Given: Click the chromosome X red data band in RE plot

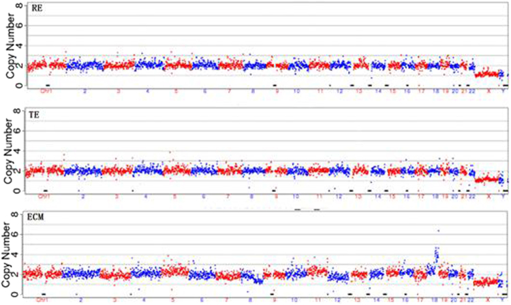Looking at the screenshot, I should point(487,74).
